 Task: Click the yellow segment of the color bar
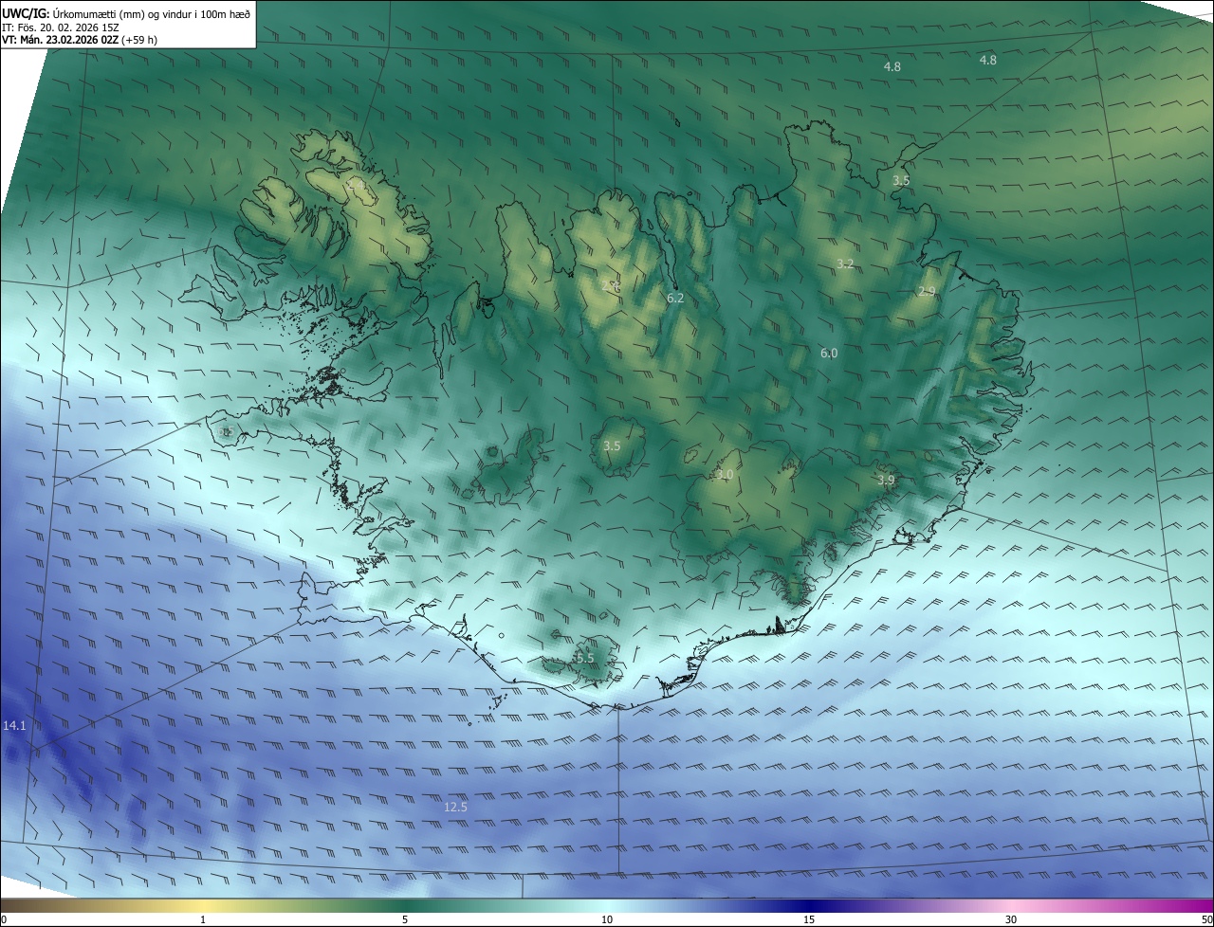click(x=203, y=906)
